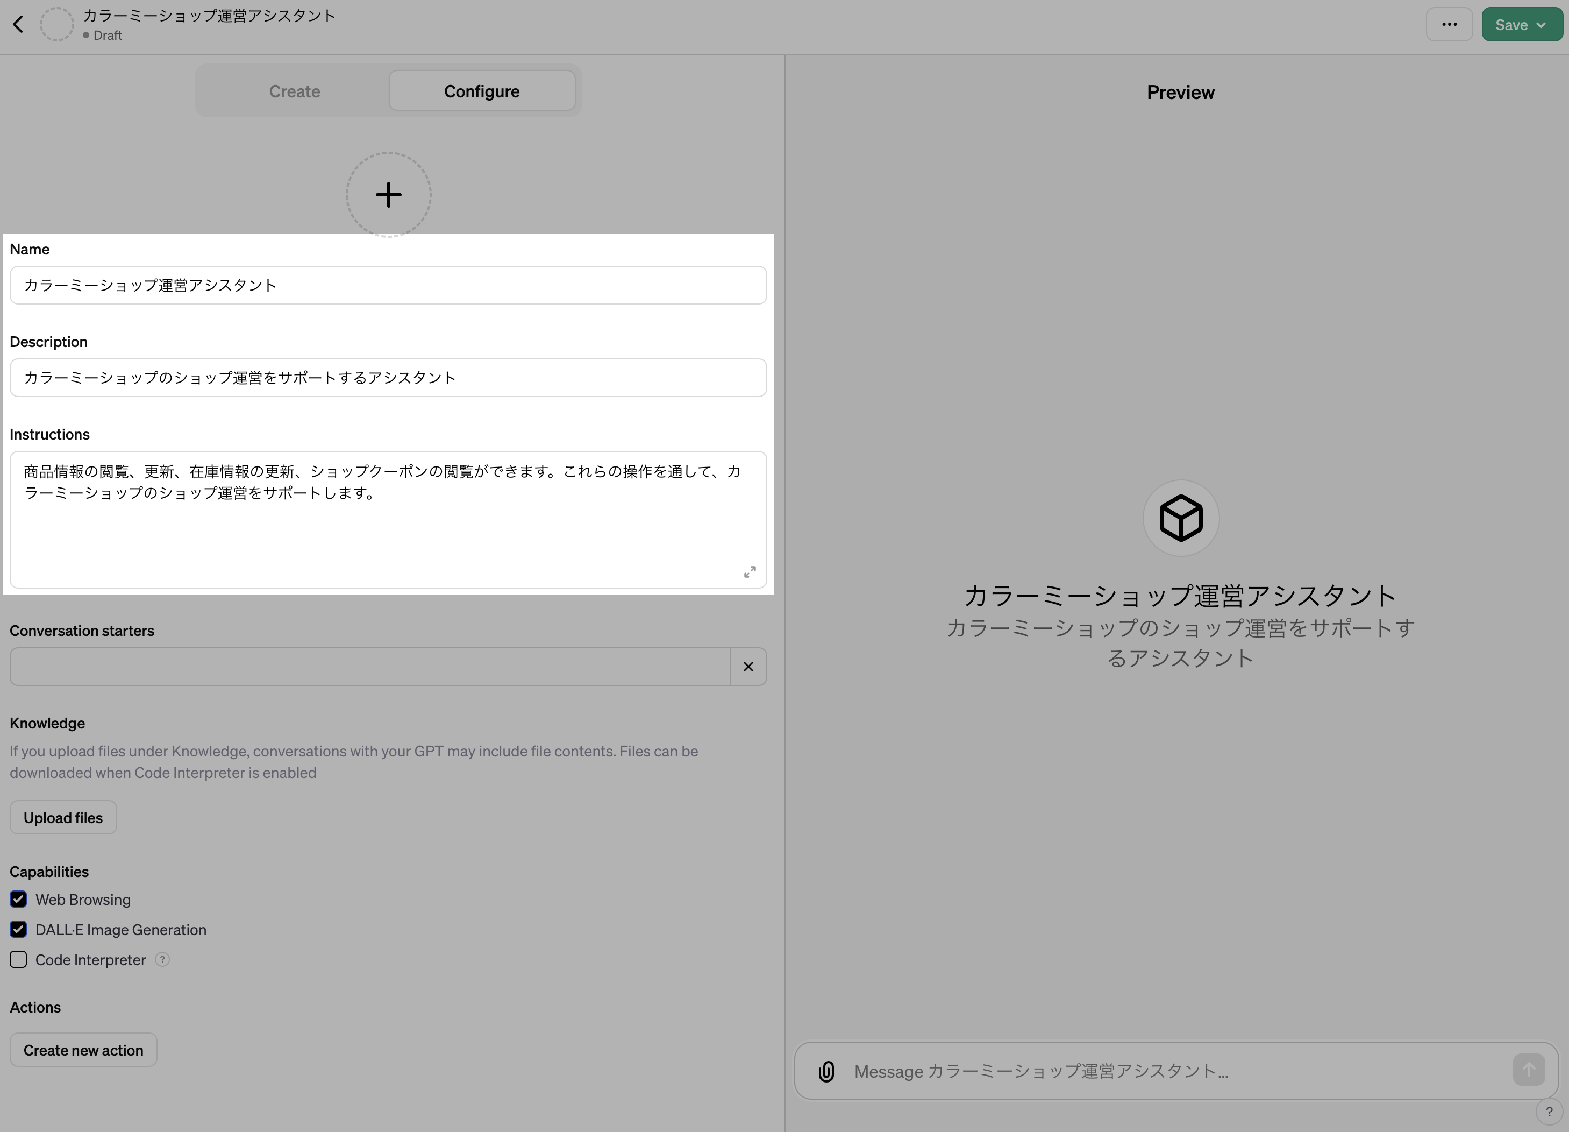Click the plus icon to add profile image

[x=388, y=195]
